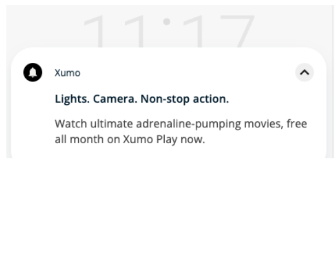Click the Xumo notification bell icon
Viewport: 336px width, 259px height.
(x=32, y=72)
